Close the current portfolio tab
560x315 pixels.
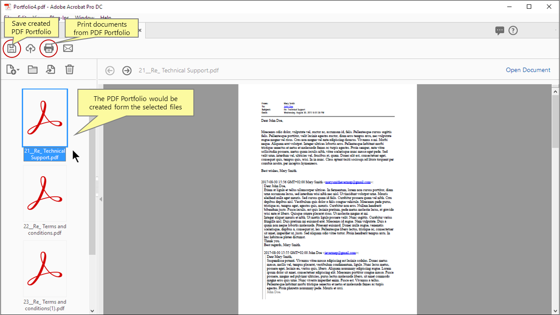[x=139, y=30]
